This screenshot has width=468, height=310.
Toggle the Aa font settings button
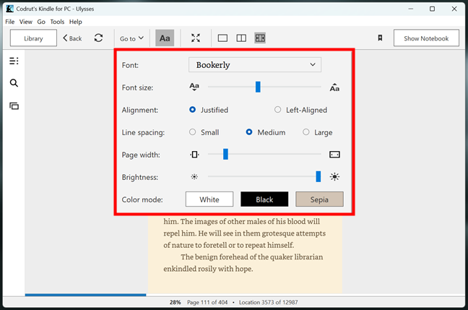(165, 38)
